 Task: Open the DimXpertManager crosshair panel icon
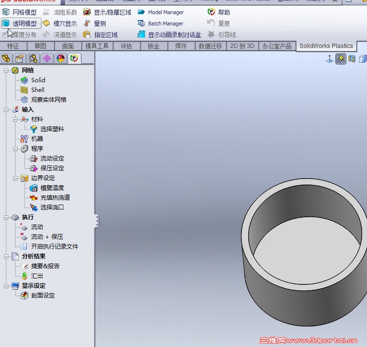[47, 58]
